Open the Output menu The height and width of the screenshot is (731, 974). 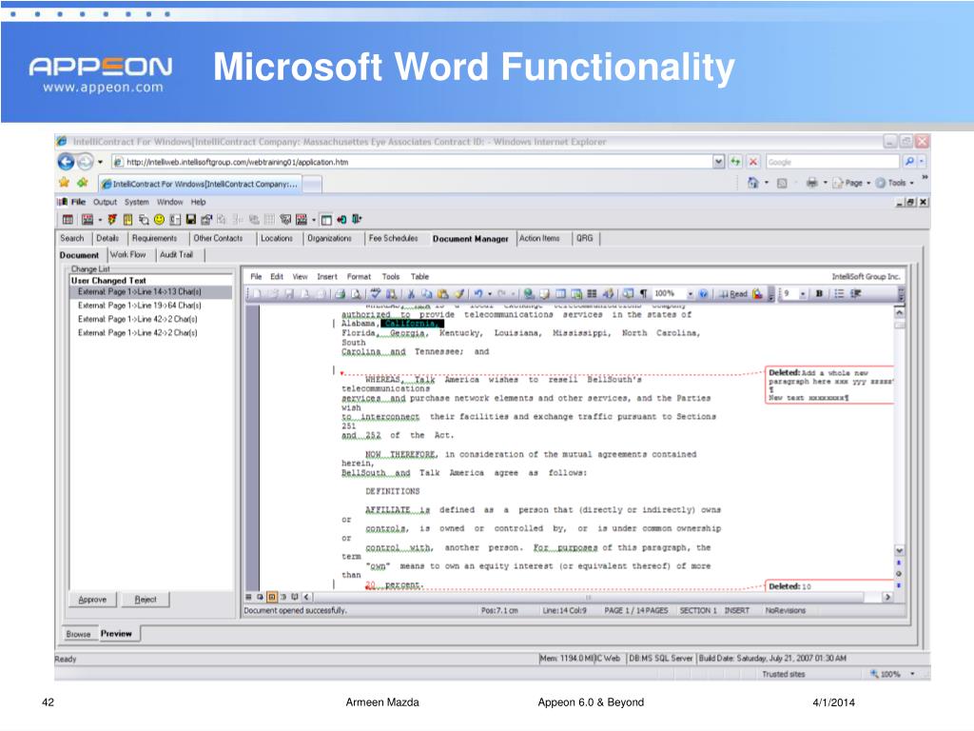click(105, 202)
